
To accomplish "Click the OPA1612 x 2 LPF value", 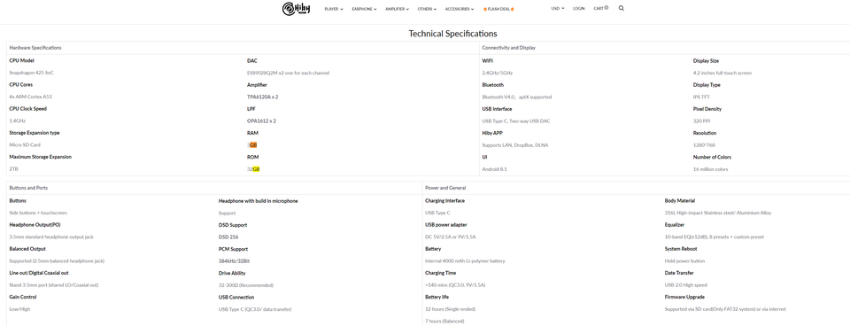I will coord(261,121).
